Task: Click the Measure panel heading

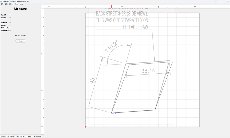Action: [x=20, y=9]
